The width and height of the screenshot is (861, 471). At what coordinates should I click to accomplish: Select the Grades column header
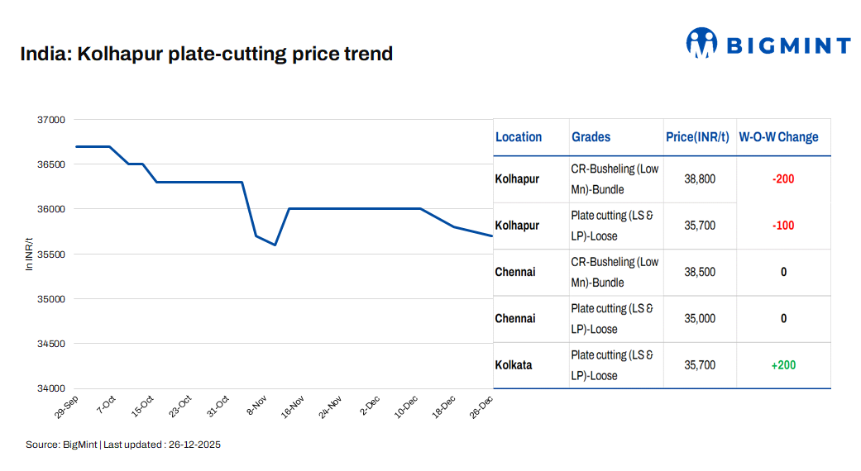(x=591, y=137)
